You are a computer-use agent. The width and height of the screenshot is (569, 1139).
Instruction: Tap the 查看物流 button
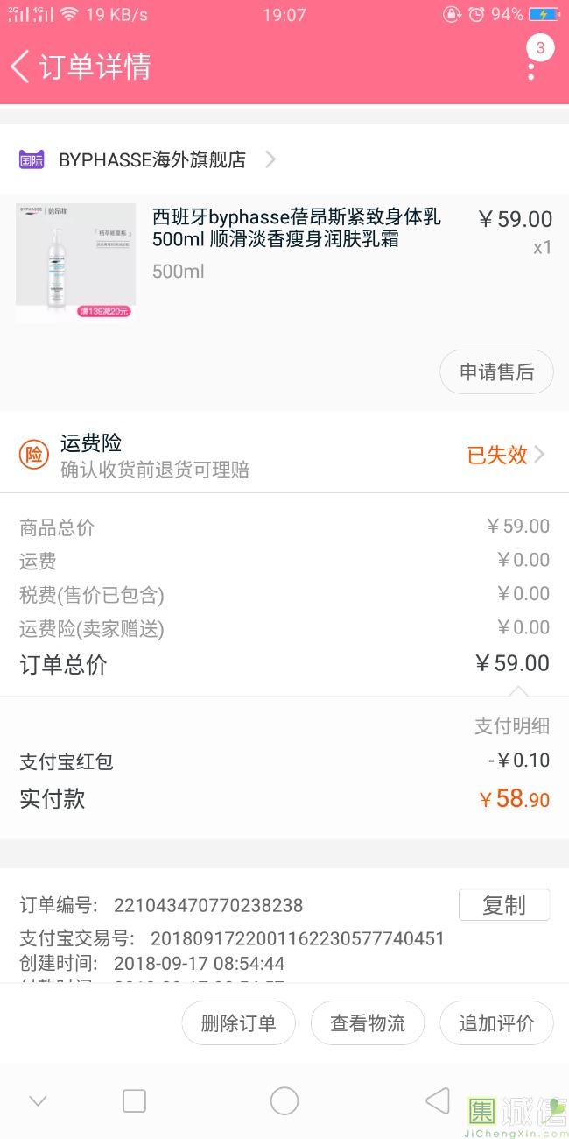tap(368, 1023)
